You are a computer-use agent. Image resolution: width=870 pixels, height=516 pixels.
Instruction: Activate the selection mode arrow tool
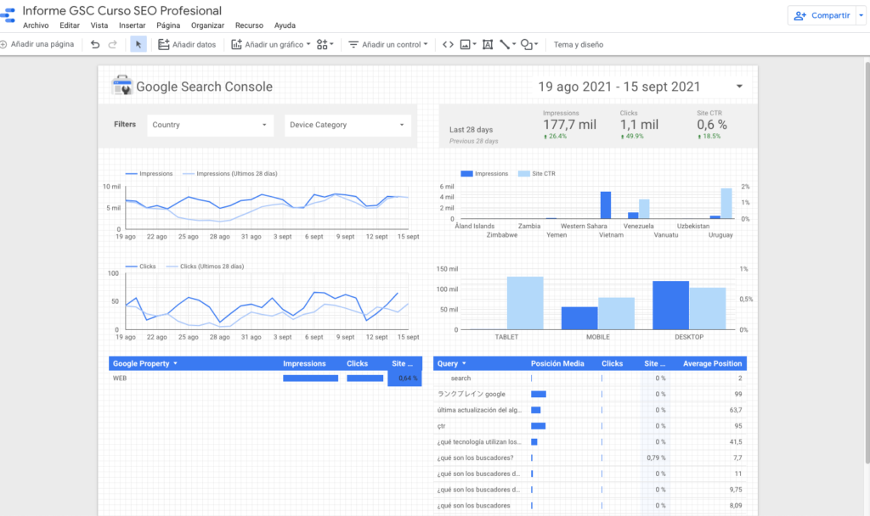point(138,44)
